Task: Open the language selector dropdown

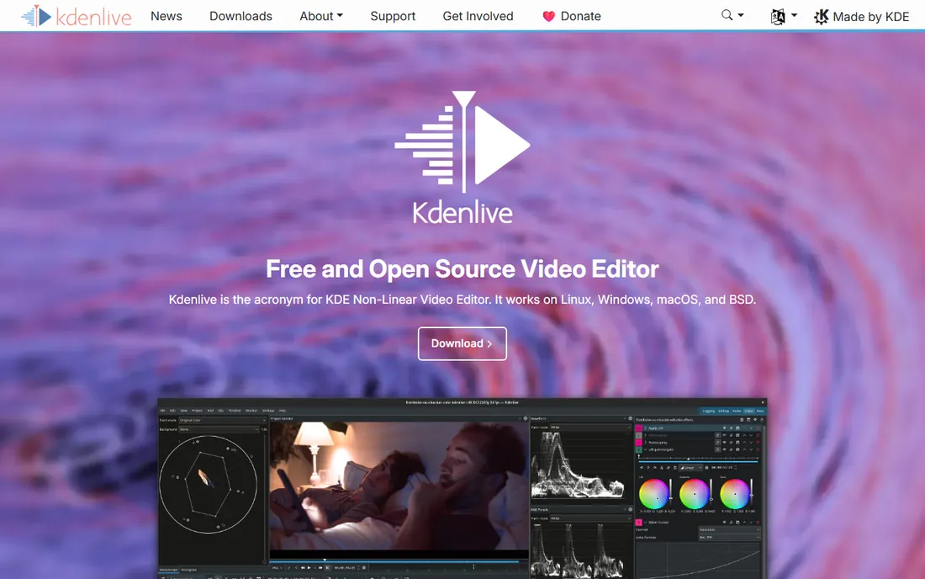Action: [x=784, y=17]
